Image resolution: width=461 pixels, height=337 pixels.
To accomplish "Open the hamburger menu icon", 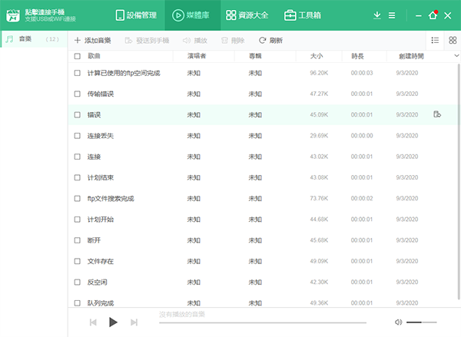I will coord(392,15).
